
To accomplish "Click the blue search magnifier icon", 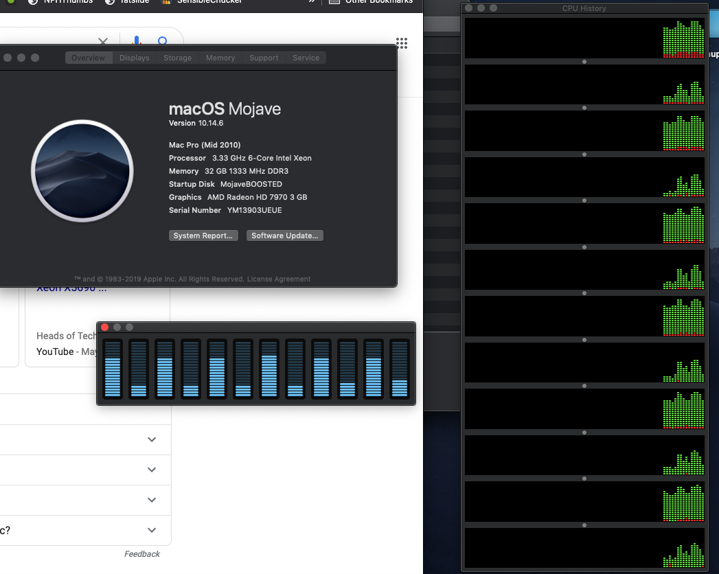I will tap(162, 41).
